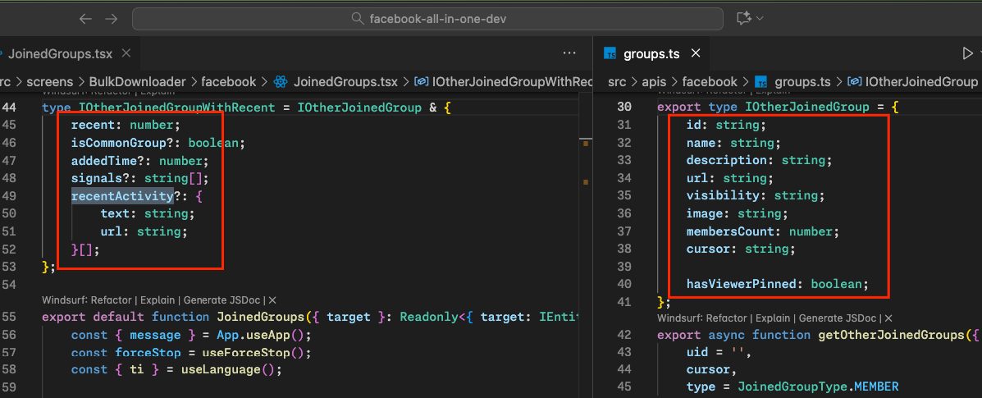
Task: Select 'JoinedGroups.tsx' in the breadcrumb
Action: (345, 81)
